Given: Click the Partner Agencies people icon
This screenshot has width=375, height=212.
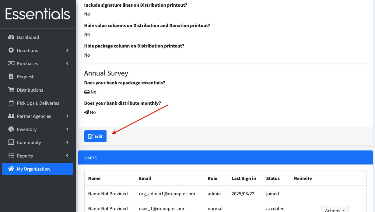Looking at the screenshot, I should click(11, 116).
